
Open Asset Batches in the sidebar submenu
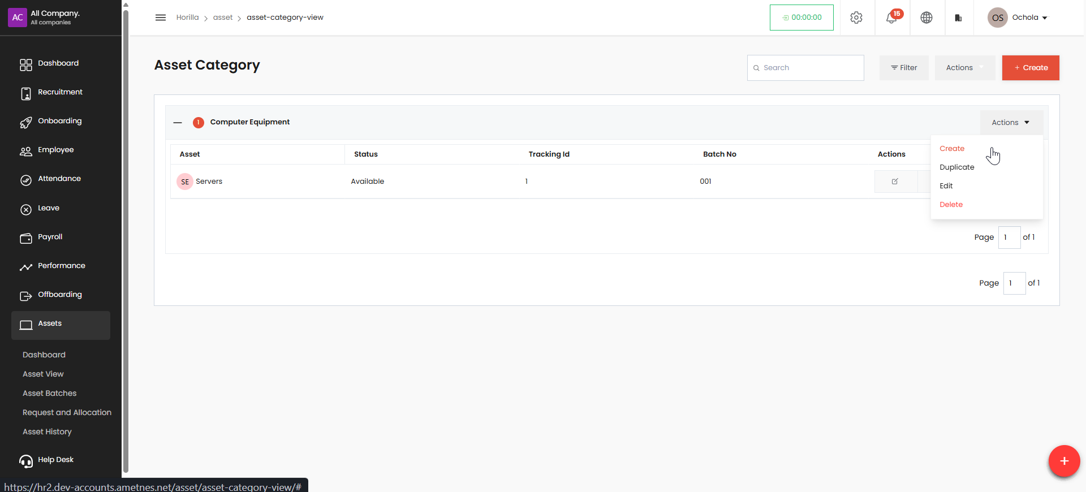coord(49,393)
